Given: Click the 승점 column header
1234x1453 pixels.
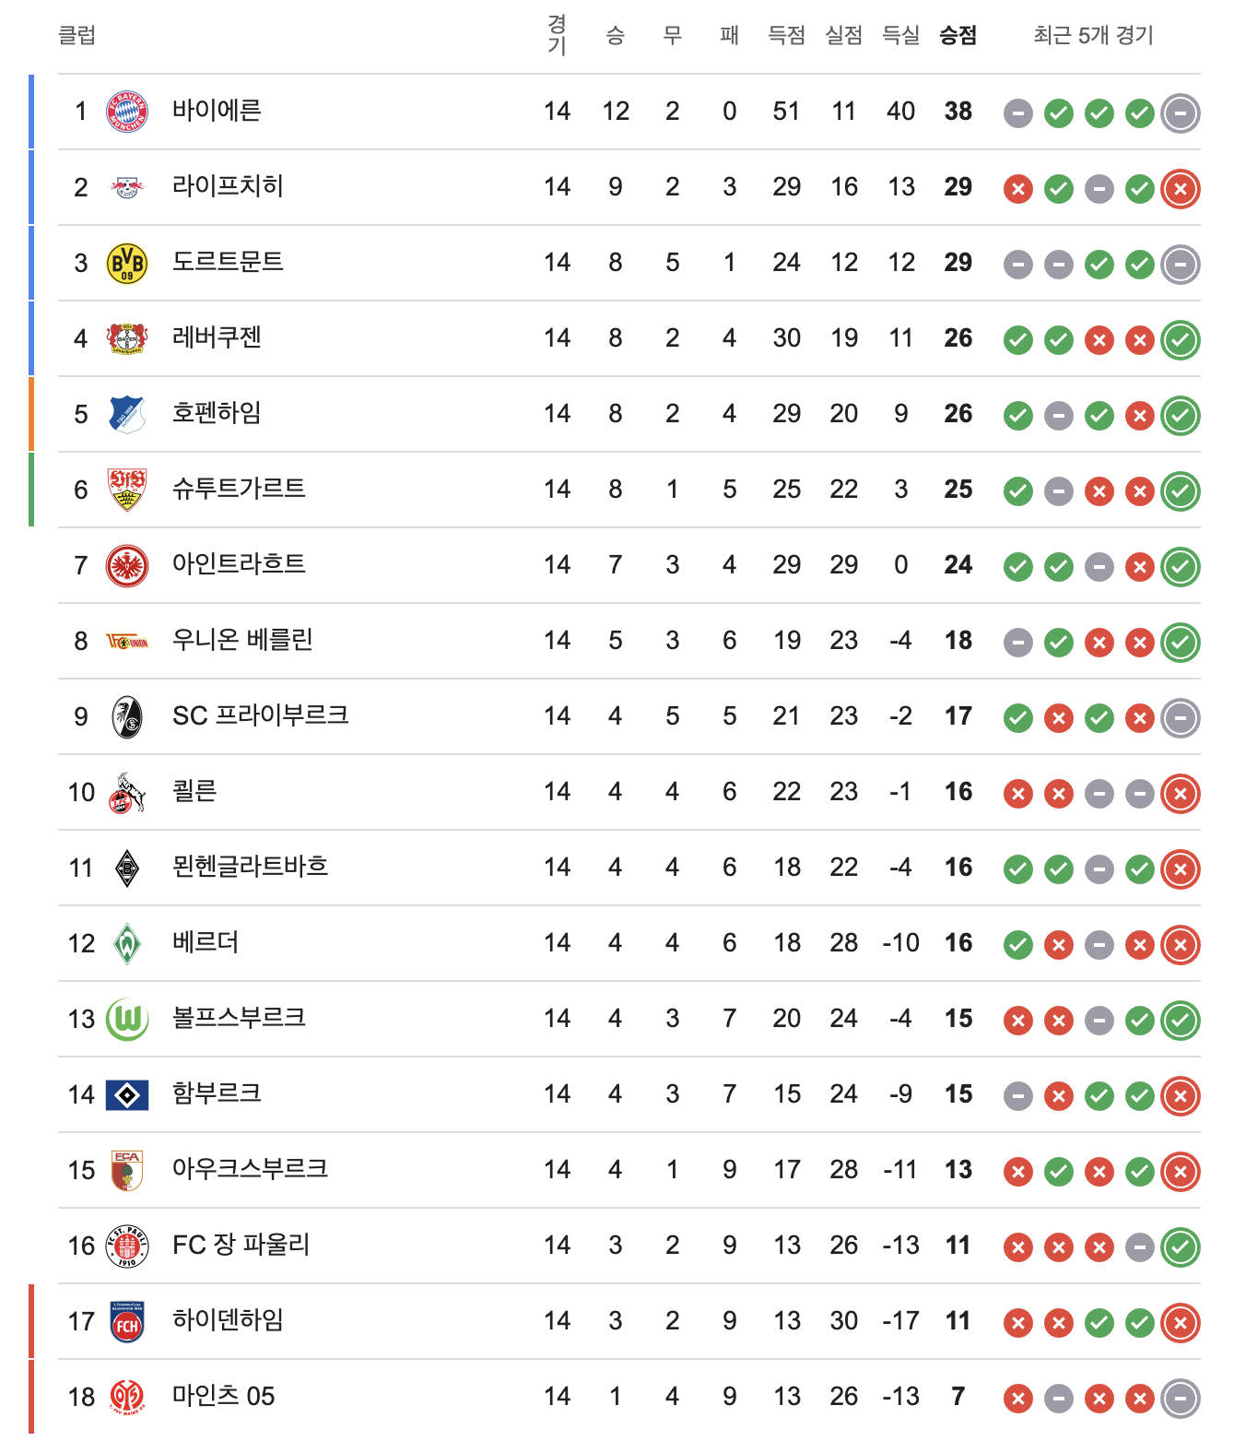Looking at the screenshot, I should click(958, 36).
